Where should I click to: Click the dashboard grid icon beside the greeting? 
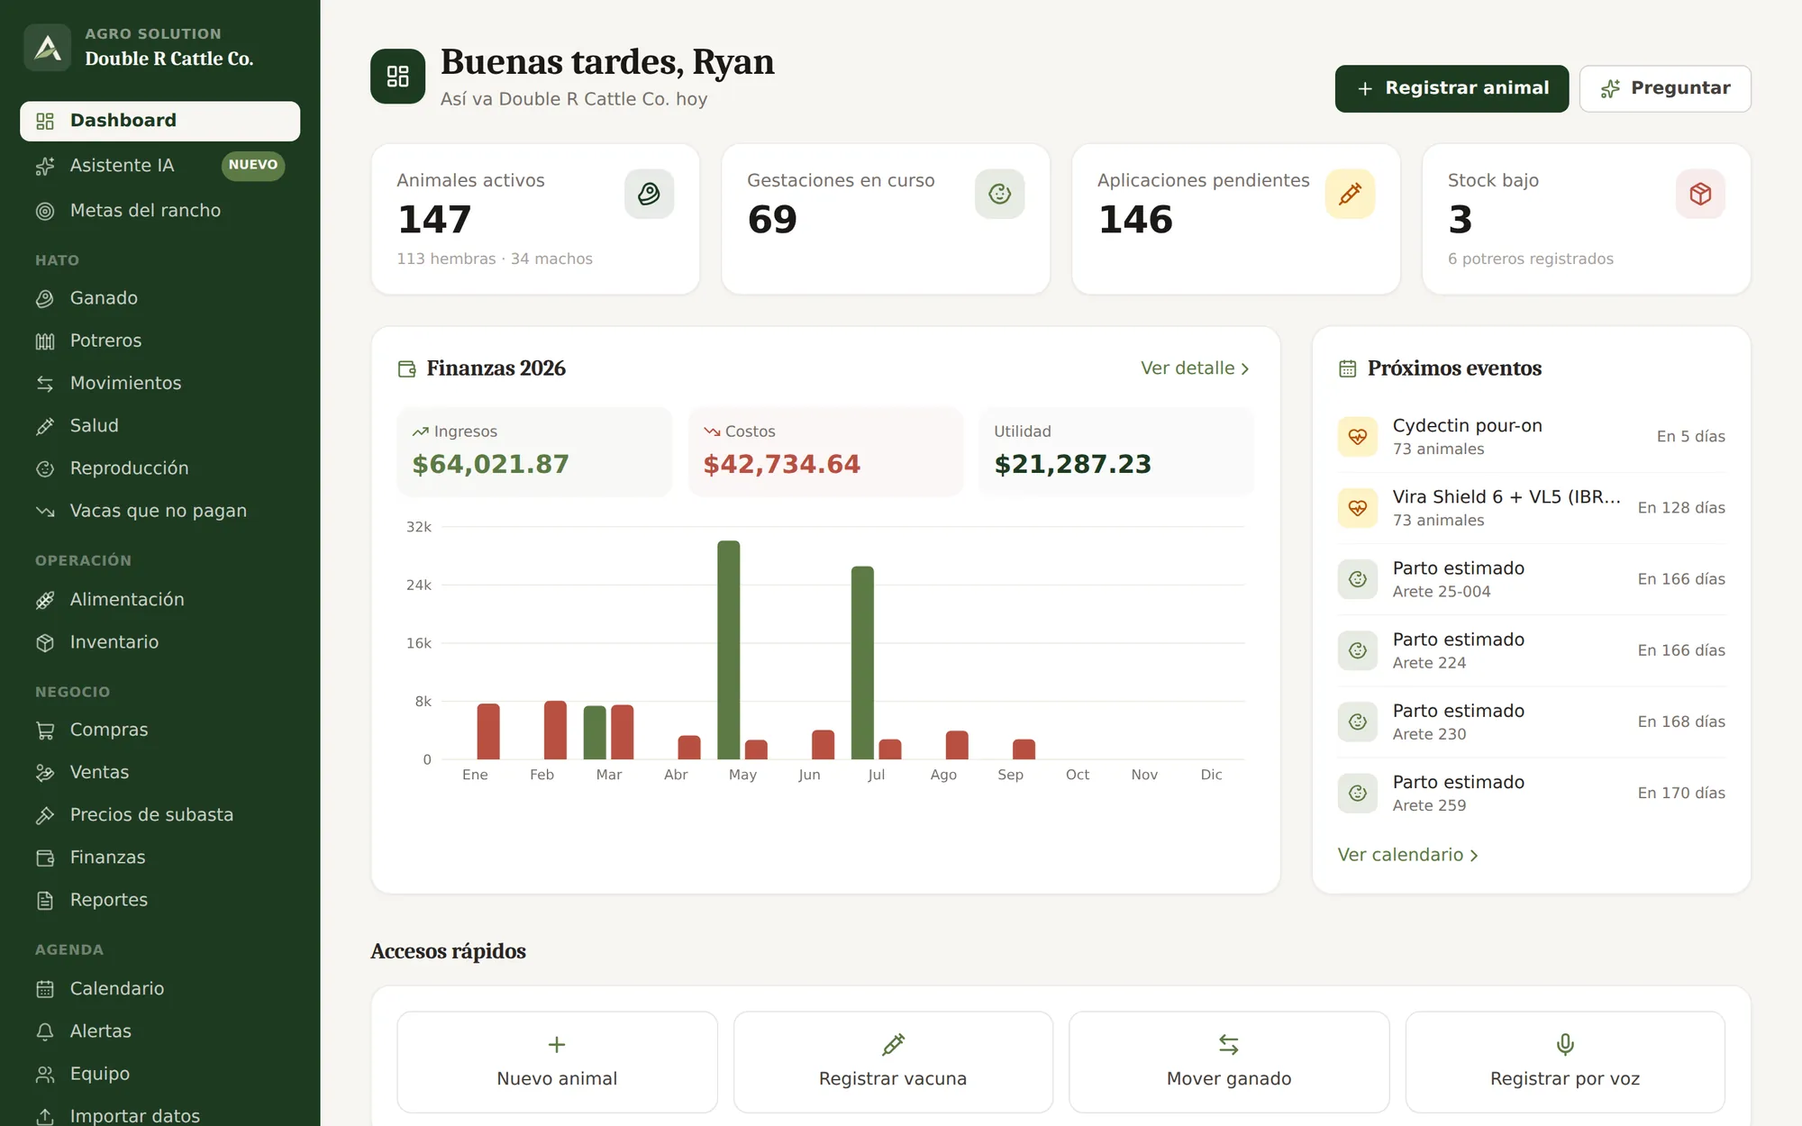pos(397,77)
